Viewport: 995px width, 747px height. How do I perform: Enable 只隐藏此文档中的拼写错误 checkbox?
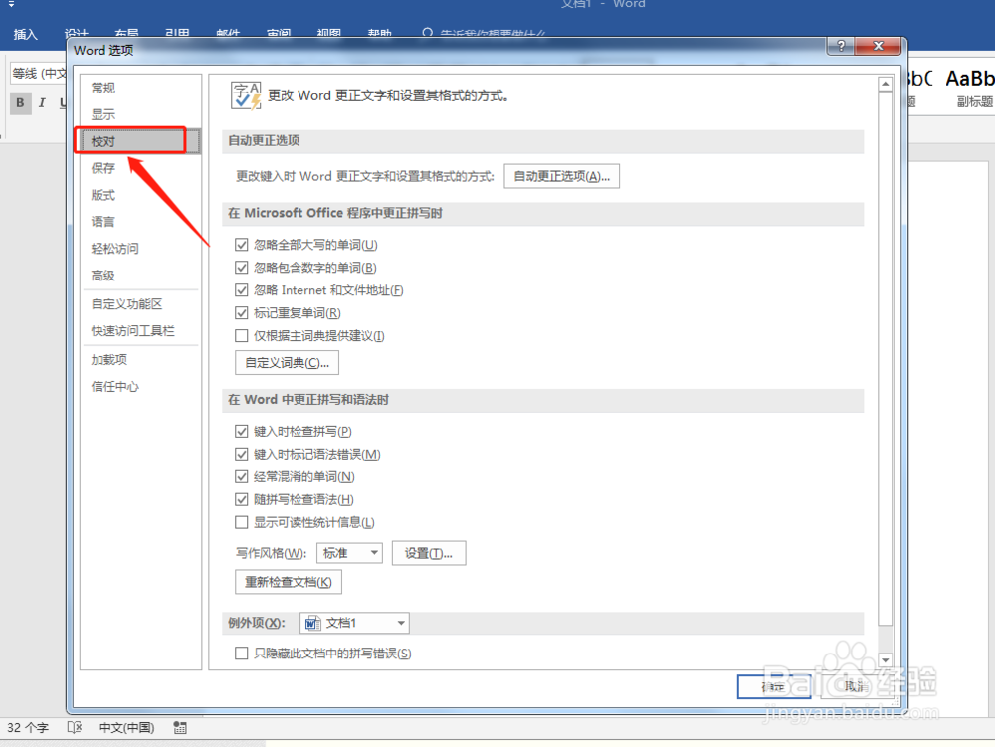click(241, 654)
